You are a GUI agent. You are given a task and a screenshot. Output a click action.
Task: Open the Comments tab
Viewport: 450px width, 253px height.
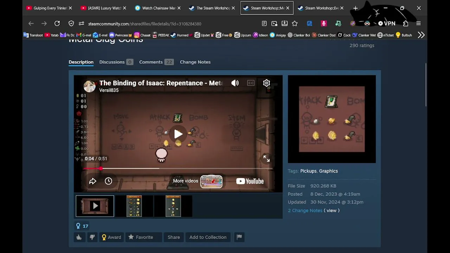click(x=156, y=62)
